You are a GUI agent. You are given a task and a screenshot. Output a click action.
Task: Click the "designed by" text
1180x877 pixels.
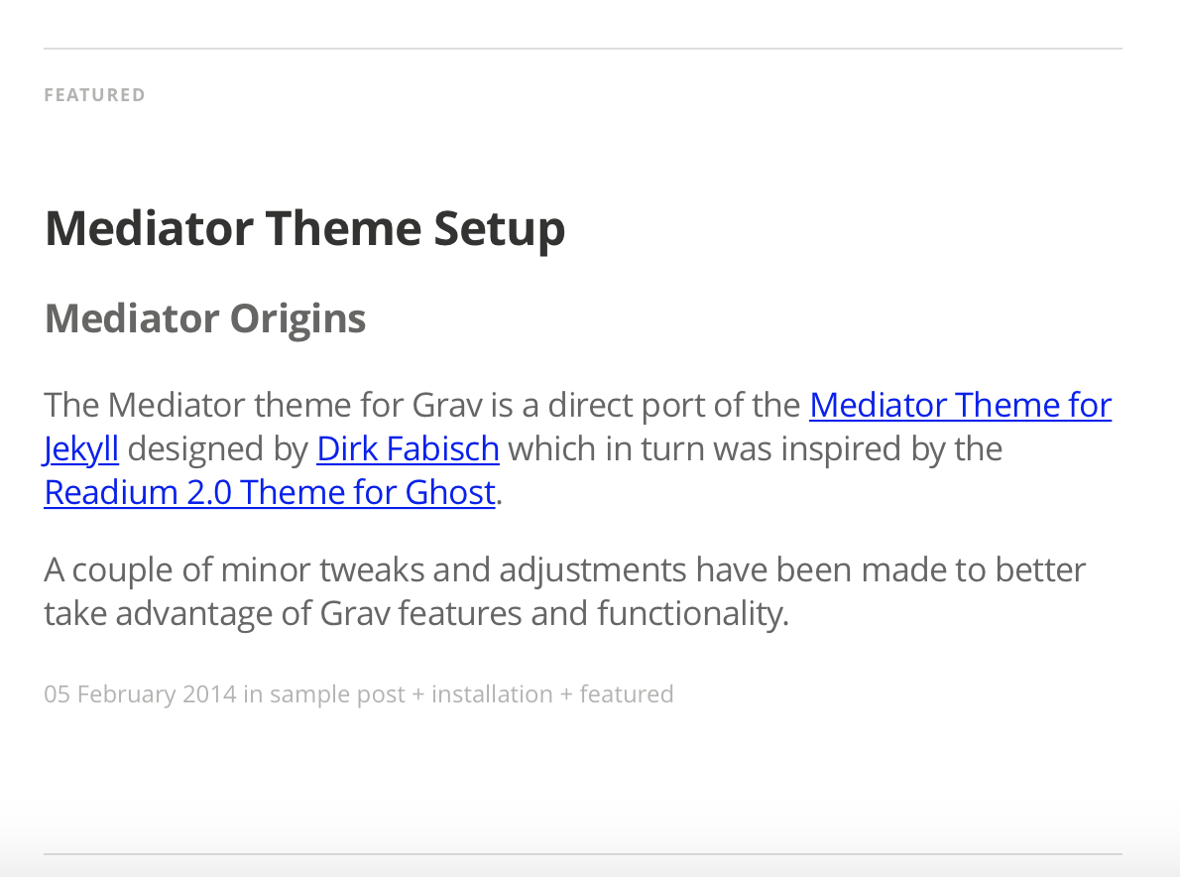[x=218, y=448]
